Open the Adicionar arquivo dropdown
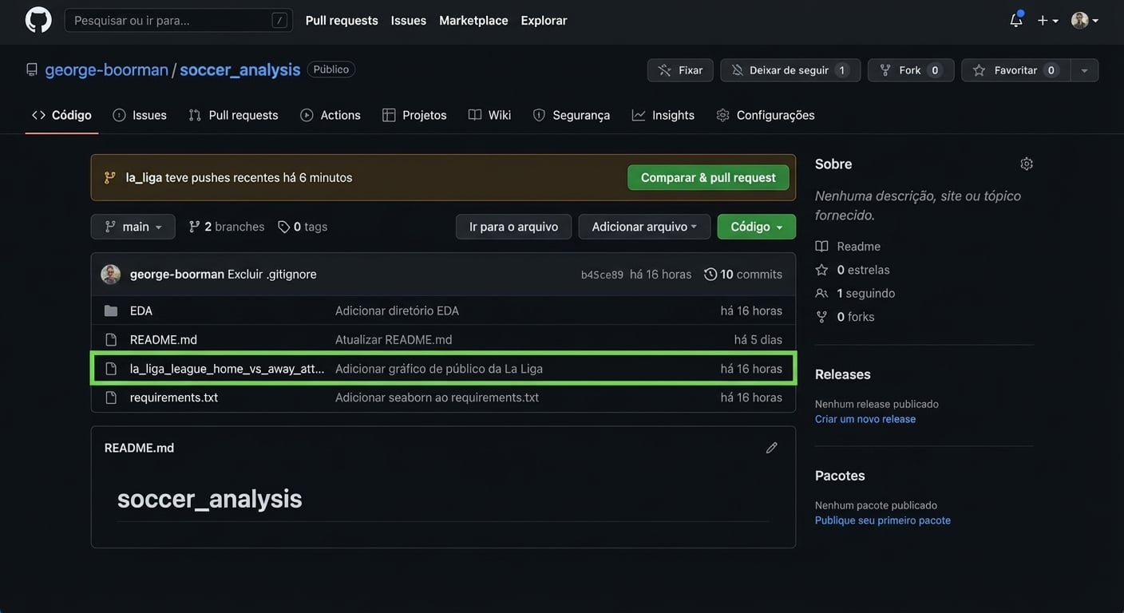Screen dimensions: 1124x613 pyautogui.click(x=644, y=227)
